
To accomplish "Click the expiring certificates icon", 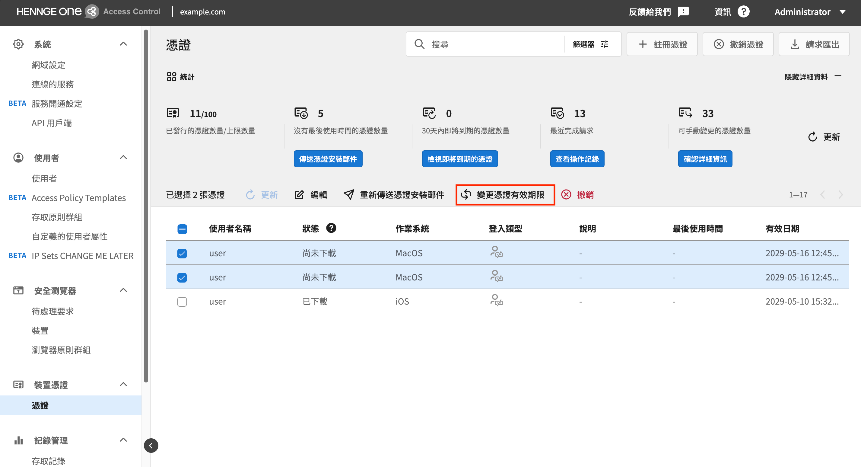I will pos(429,113).
